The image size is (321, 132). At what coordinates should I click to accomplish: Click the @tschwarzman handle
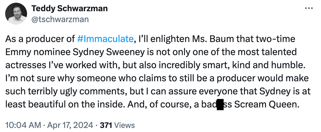[x=60, y=19]
